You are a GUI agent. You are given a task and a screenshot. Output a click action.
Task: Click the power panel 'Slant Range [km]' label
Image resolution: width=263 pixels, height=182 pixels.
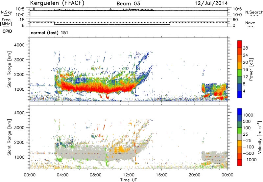9,69
